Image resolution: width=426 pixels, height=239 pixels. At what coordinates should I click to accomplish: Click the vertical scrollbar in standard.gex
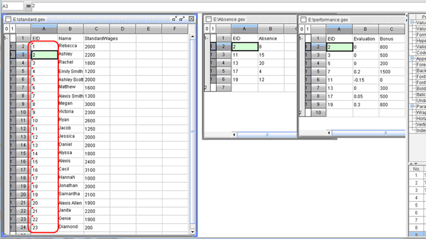point(193,132)
